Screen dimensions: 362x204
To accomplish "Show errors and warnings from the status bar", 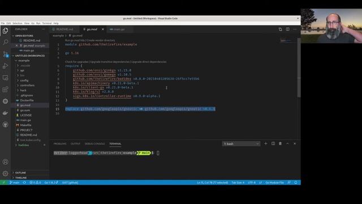I will 35,182.
